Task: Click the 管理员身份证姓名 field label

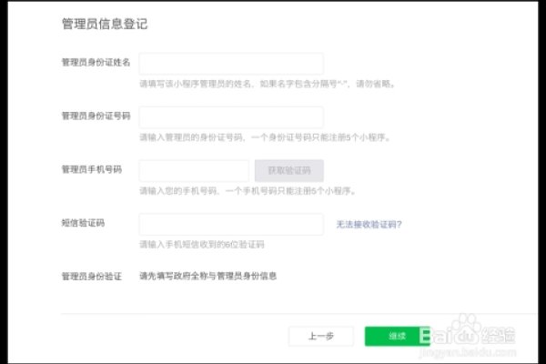Action: 95,62
